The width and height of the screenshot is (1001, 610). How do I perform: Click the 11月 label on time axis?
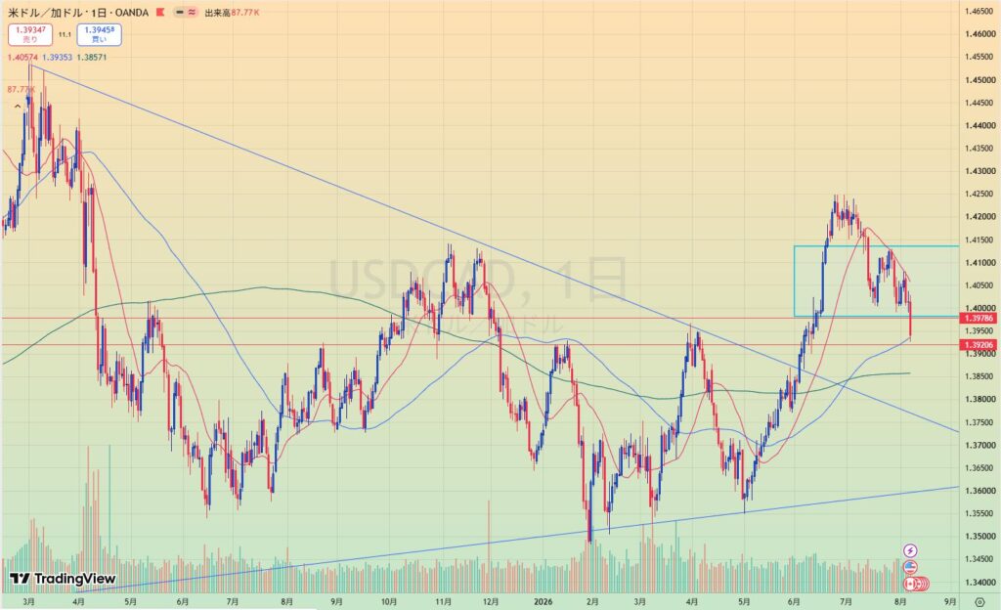click(443, 601)
